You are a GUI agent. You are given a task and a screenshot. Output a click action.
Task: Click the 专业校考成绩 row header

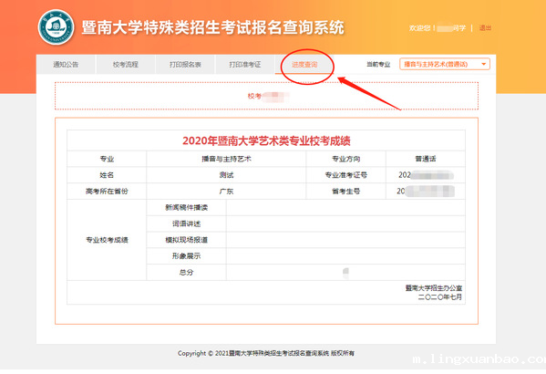107,240
